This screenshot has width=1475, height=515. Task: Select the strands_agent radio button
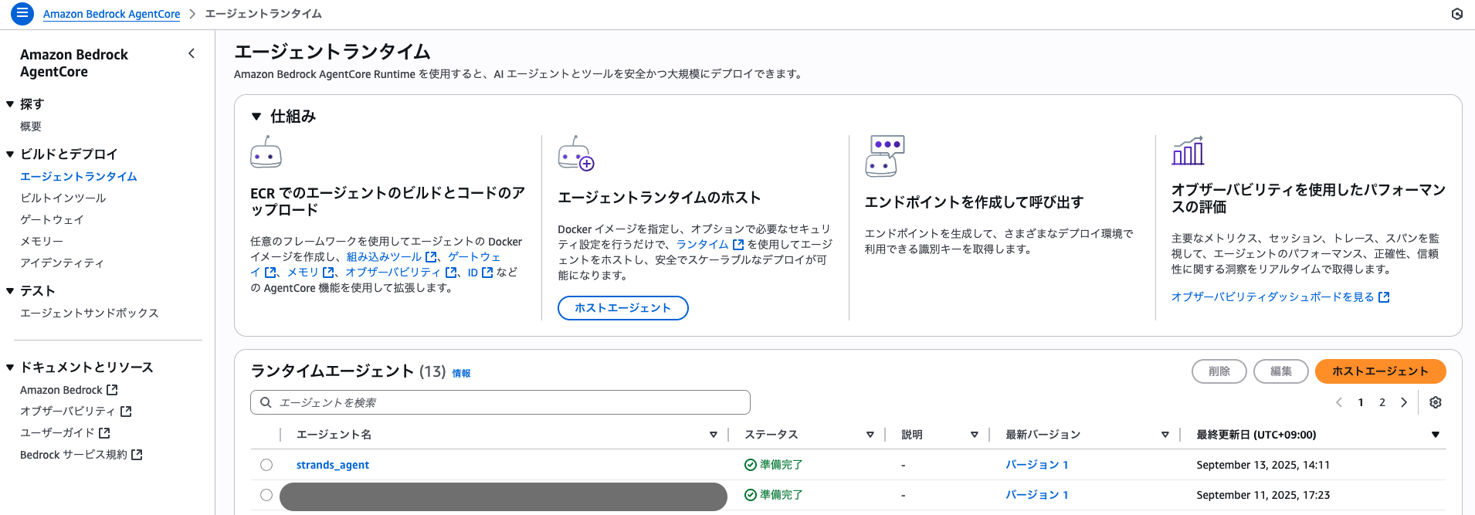pyautogui.click(x=266, y=465)
